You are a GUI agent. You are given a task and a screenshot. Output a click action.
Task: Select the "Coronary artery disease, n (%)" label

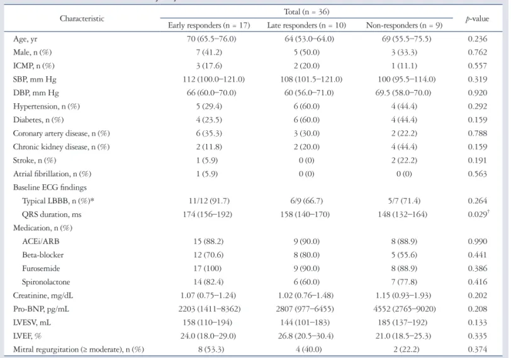click(x=61, y=133)
